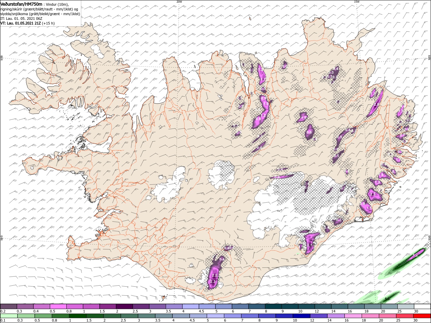Pick the dark teal swatch labeled 8, upper row
431x323 pixels.
click(x=273, y=307)
